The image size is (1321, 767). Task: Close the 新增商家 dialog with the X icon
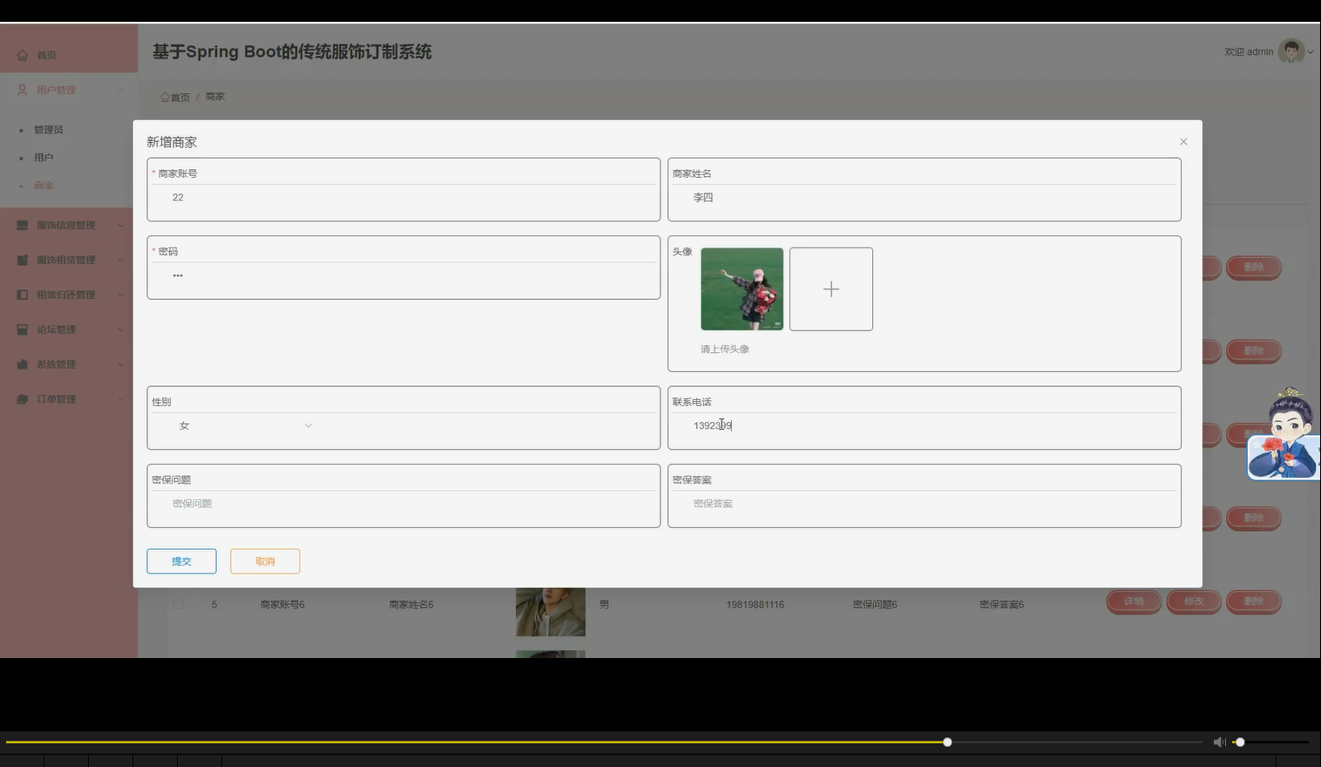1183,141
